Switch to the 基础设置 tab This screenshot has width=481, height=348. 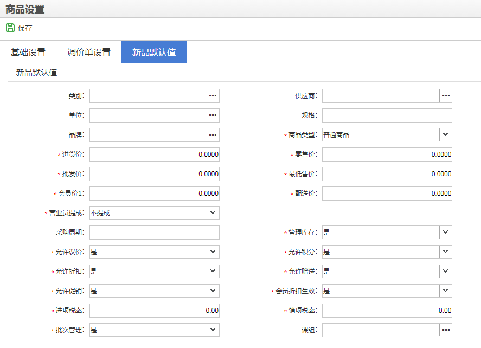pos(28,53)
